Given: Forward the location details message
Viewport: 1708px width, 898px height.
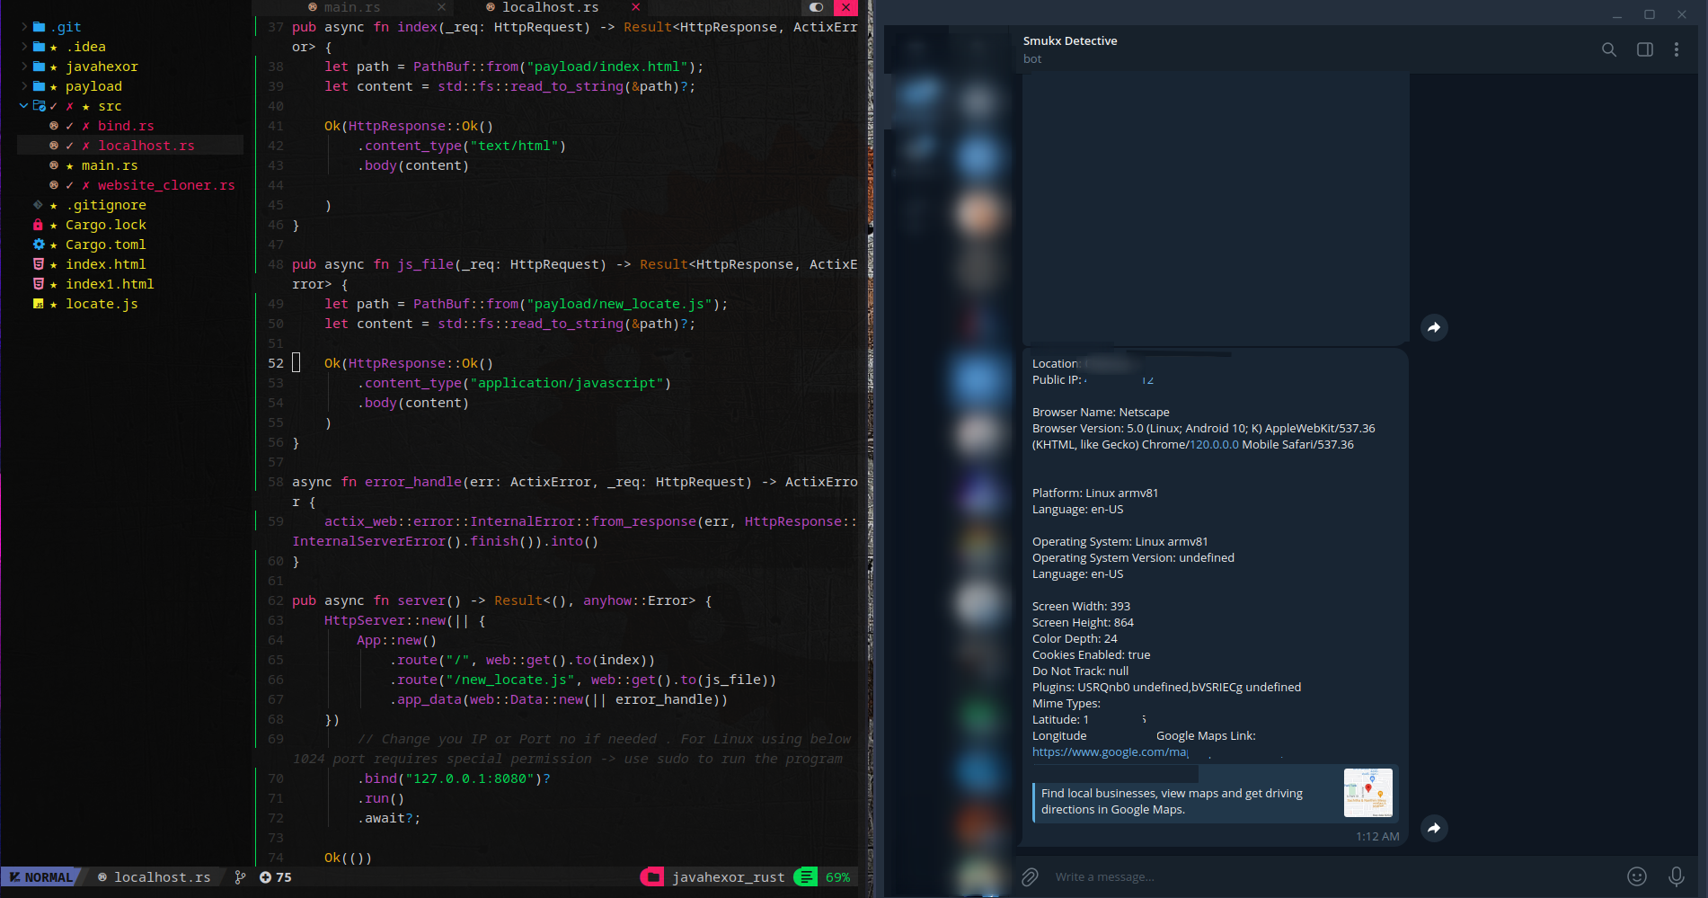Looking at the screenshot, I should coord(1434,828).
